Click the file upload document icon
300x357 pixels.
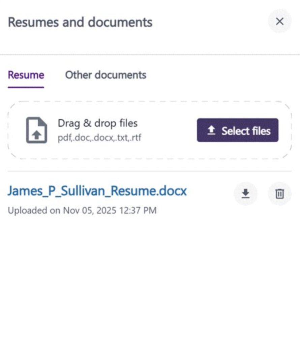[x=37, y=130]
